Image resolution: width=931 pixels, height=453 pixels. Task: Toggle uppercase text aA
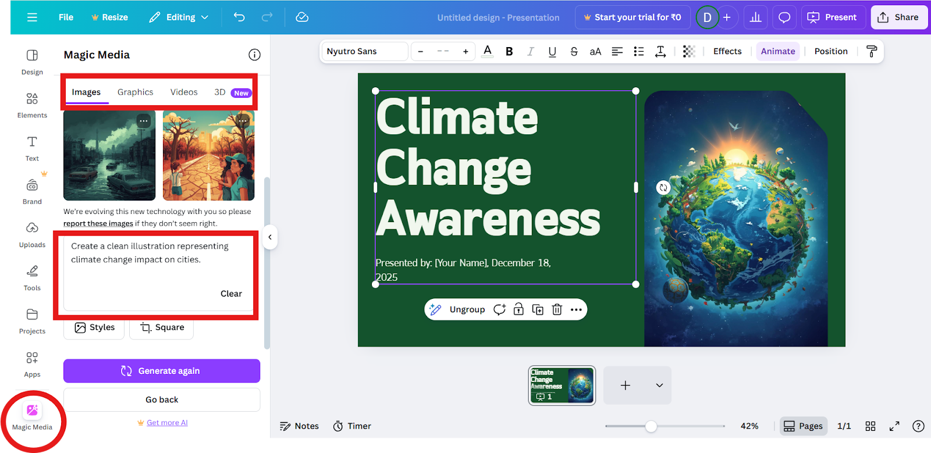pyautogui.click(x=595, y=51)
